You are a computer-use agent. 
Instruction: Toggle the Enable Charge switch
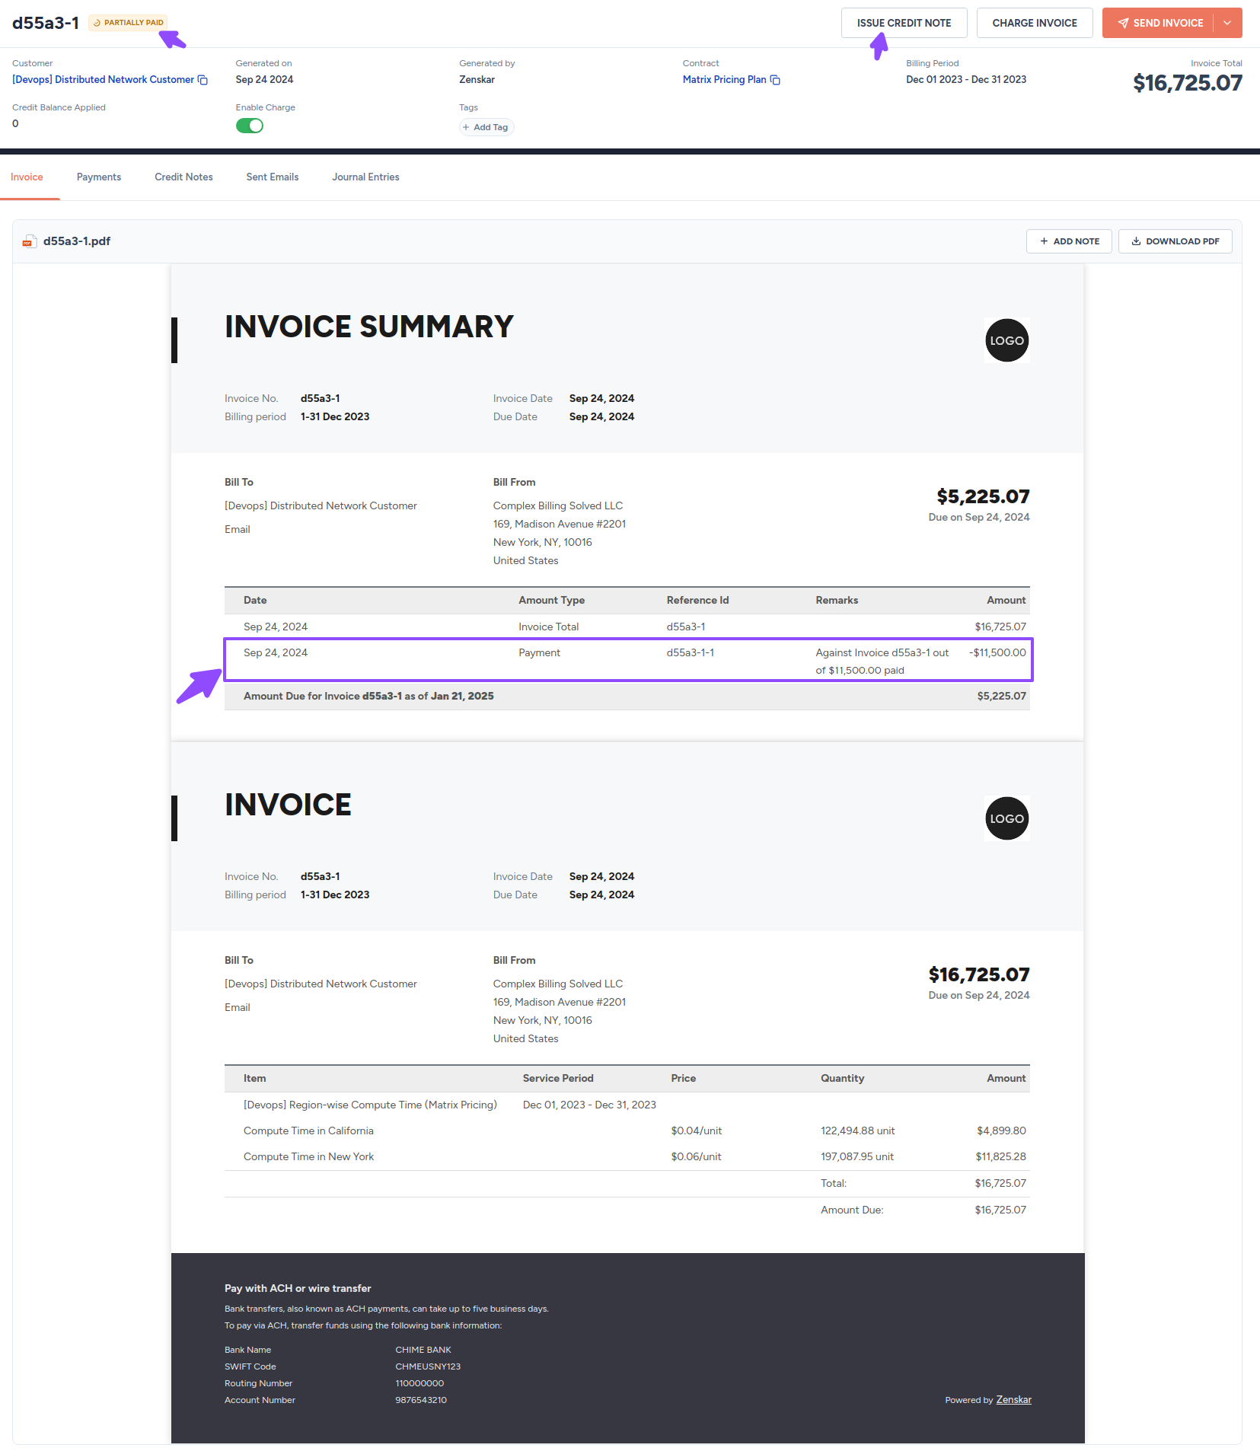pos(249,126)
